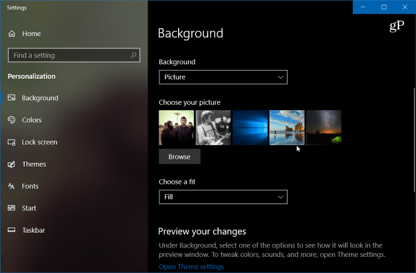416x273 pixels.
Task: Select the black-and-white guitarist thumbnail
Action: tap(214, 127)
